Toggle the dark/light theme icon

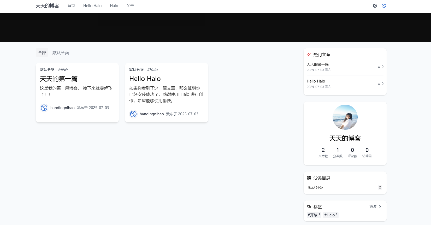click(375, 6)
